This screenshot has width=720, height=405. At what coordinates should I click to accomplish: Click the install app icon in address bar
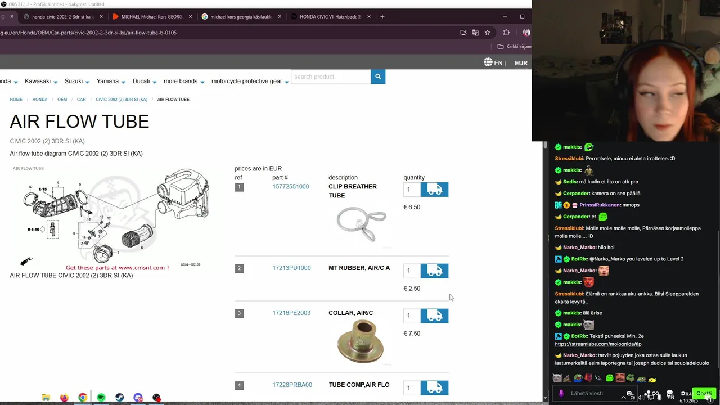tap(463, 33)
